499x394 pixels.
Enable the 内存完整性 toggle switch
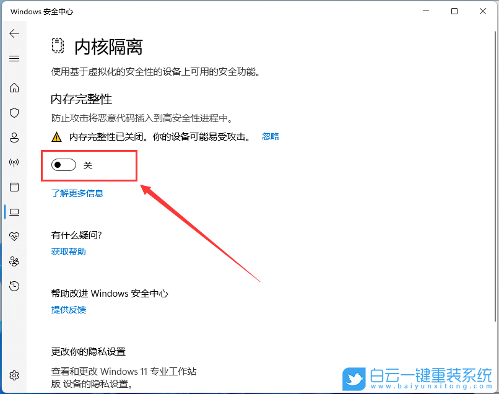click(64, 165)
